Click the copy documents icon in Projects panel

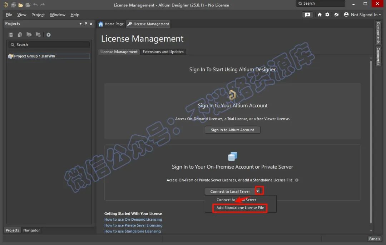[20, 35]
